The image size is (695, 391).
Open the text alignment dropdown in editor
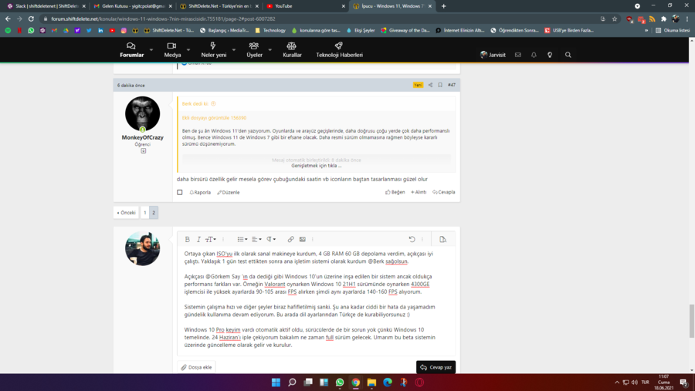(x=256, y=239)
